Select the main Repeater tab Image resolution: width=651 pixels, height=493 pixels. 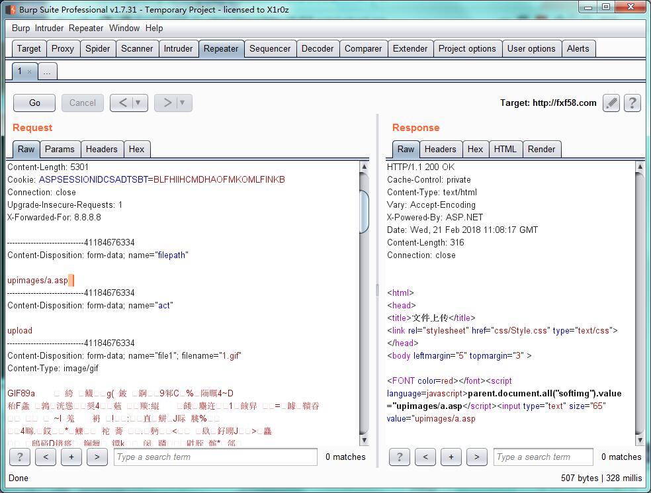click(x=221, y=48)
